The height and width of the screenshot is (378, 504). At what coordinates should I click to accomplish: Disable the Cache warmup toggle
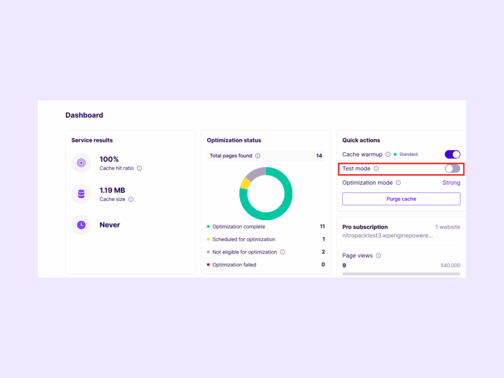point(452,154)
